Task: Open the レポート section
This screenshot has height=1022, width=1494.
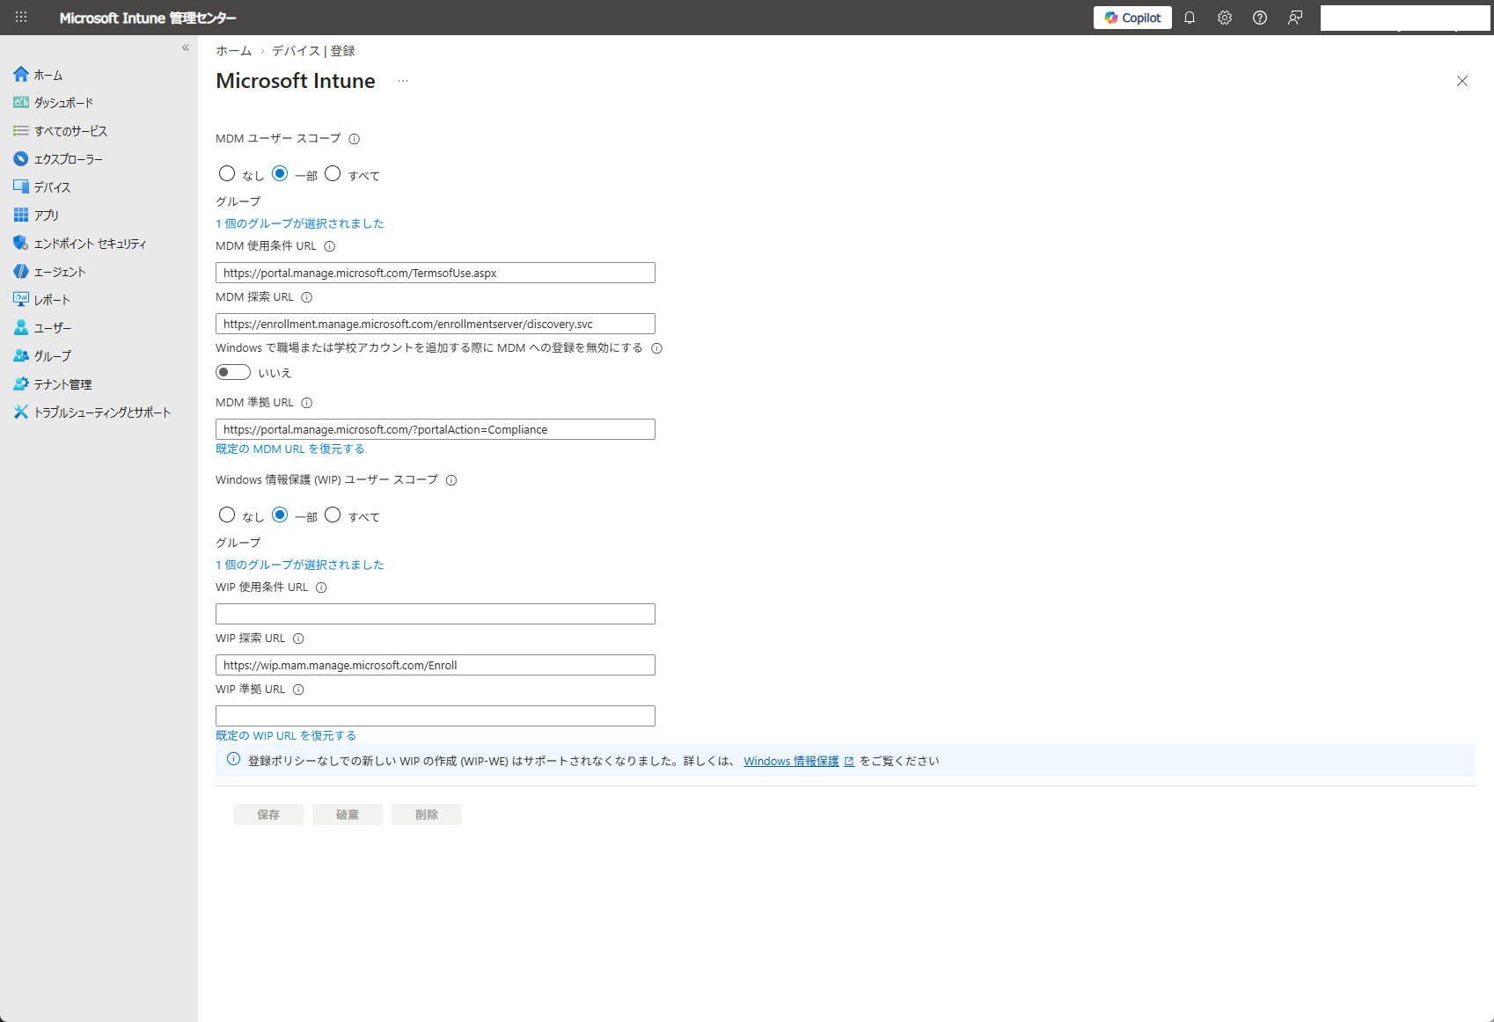Action: (52, 299)
